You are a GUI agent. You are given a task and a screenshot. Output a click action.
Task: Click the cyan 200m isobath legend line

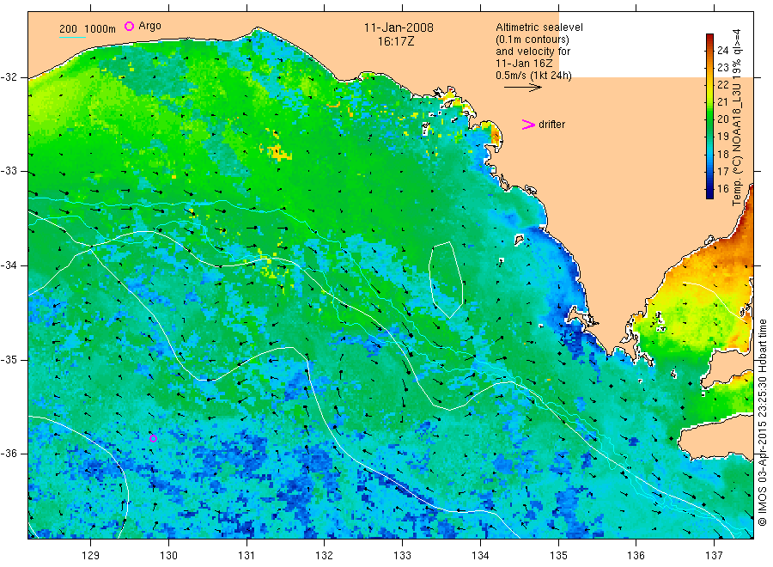point(72,37)
